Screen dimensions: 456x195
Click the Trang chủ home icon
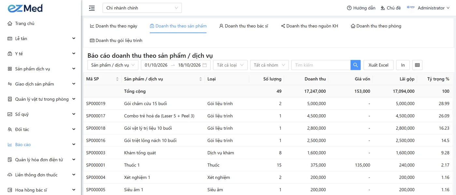(10, 23)
